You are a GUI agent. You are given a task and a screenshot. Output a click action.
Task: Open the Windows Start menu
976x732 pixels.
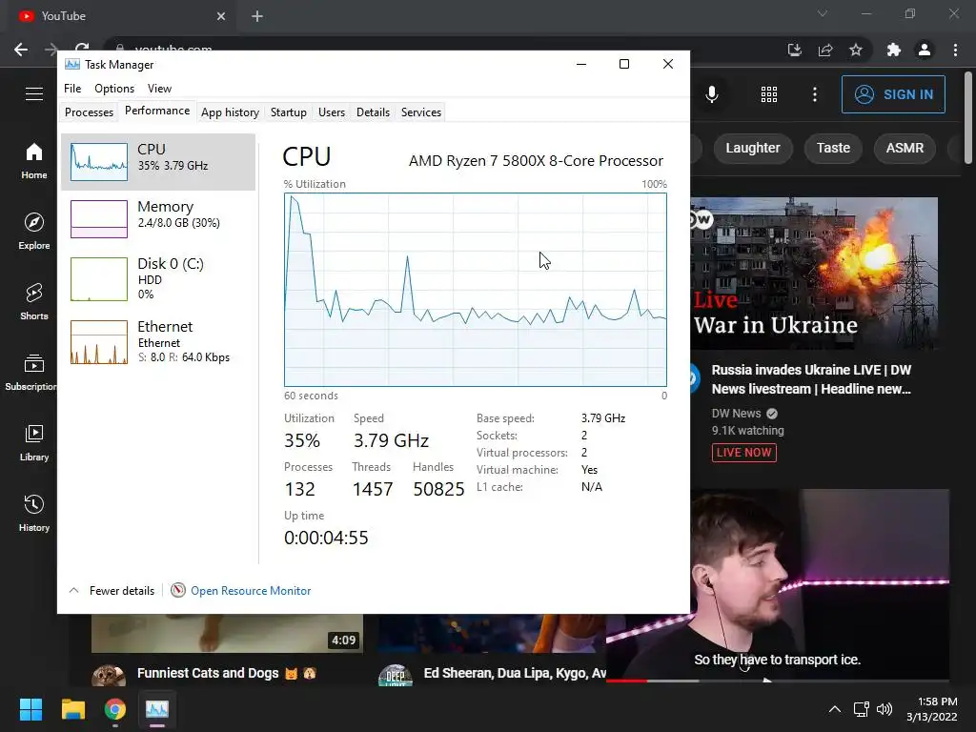30,709
